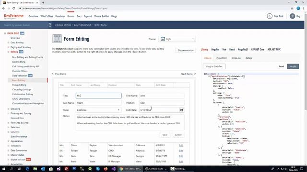The width and height of the screenshot is (307, 172).
Task: Reload the page with the refresh icon
Action: click(x=14, y=9)
